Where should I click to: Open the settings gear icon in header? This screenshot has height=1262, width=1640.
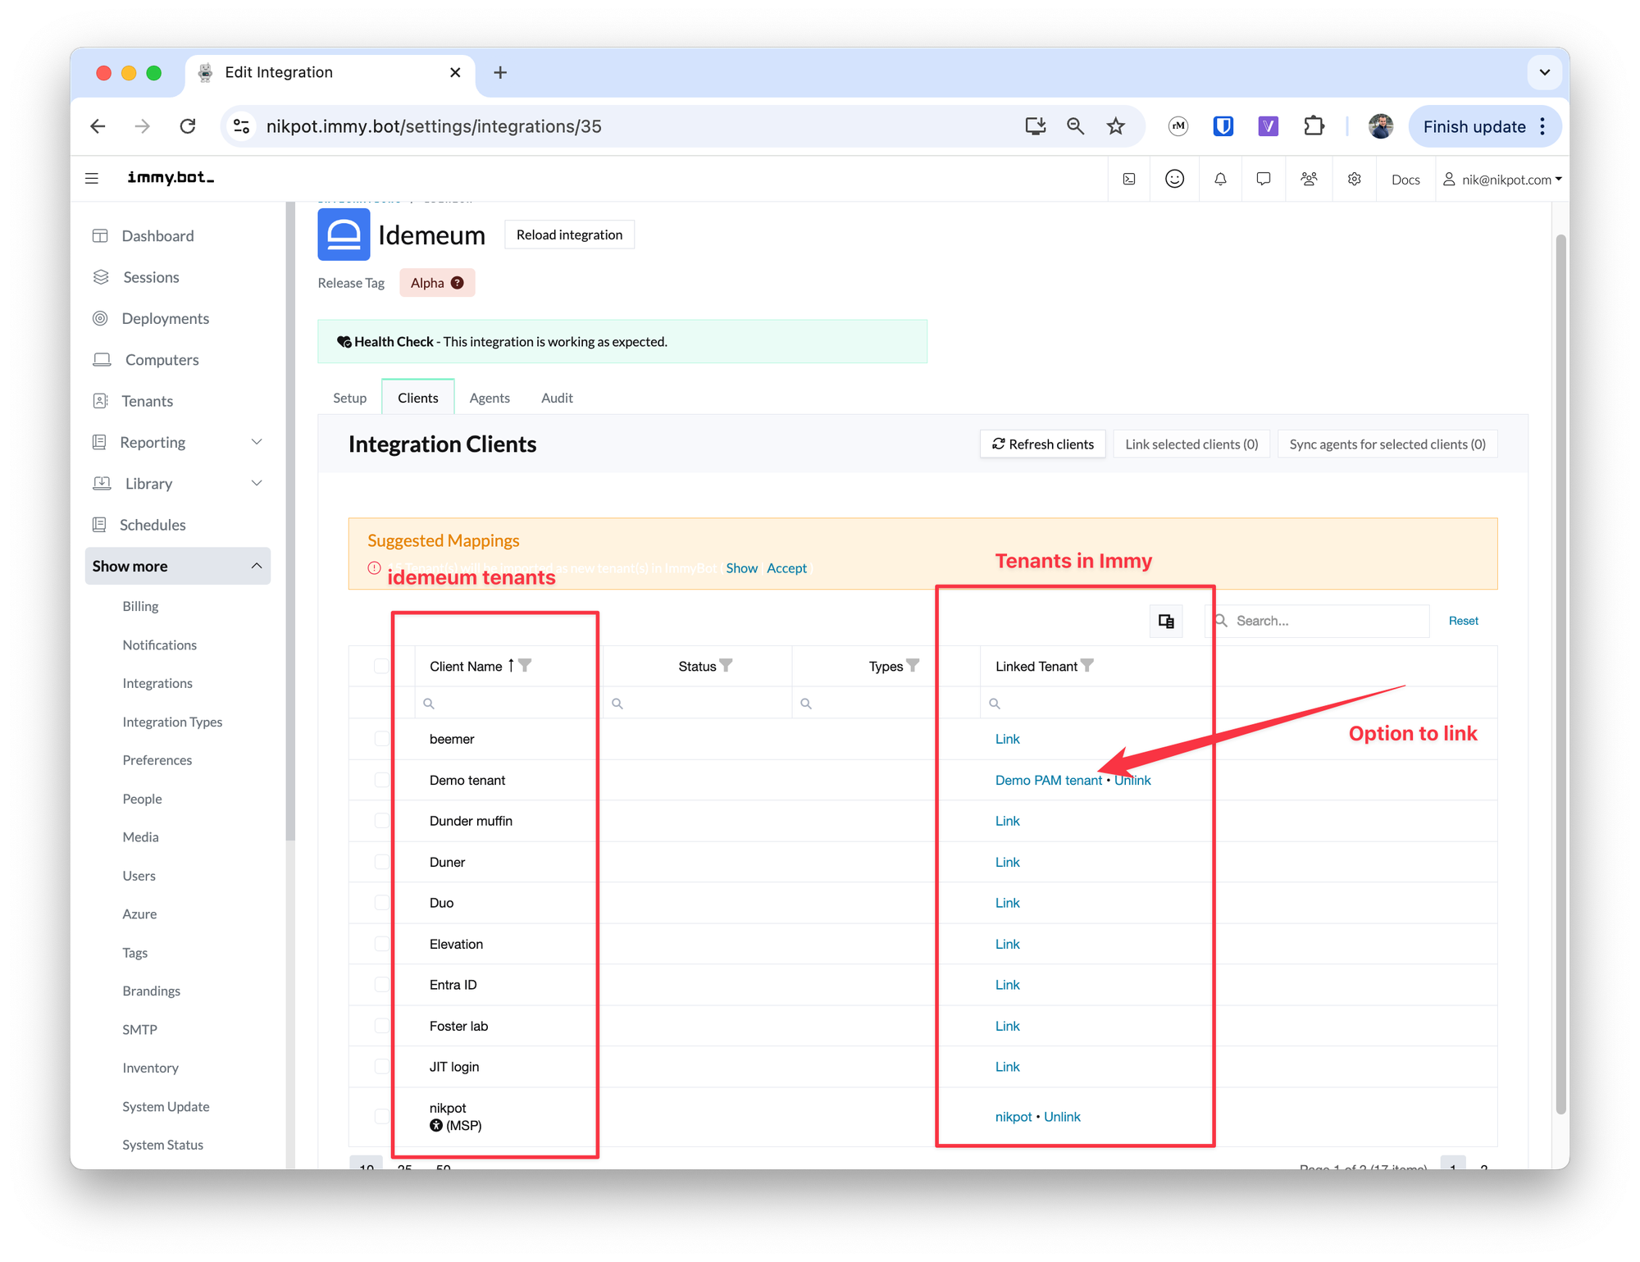[1354, 179]
